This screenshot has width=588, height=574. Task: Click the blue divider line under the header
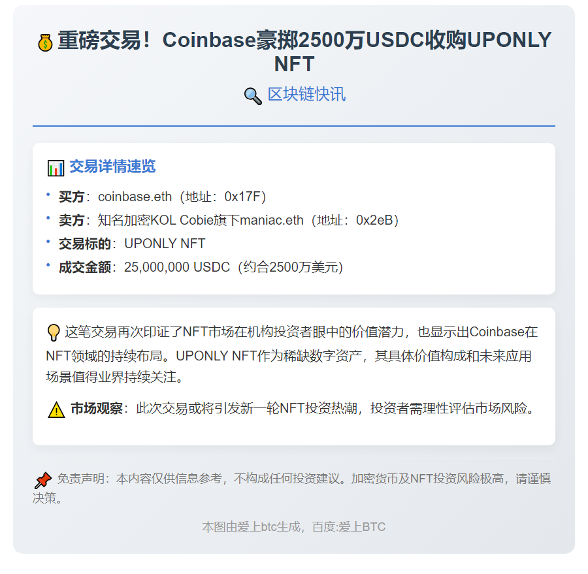coord(294,125)
